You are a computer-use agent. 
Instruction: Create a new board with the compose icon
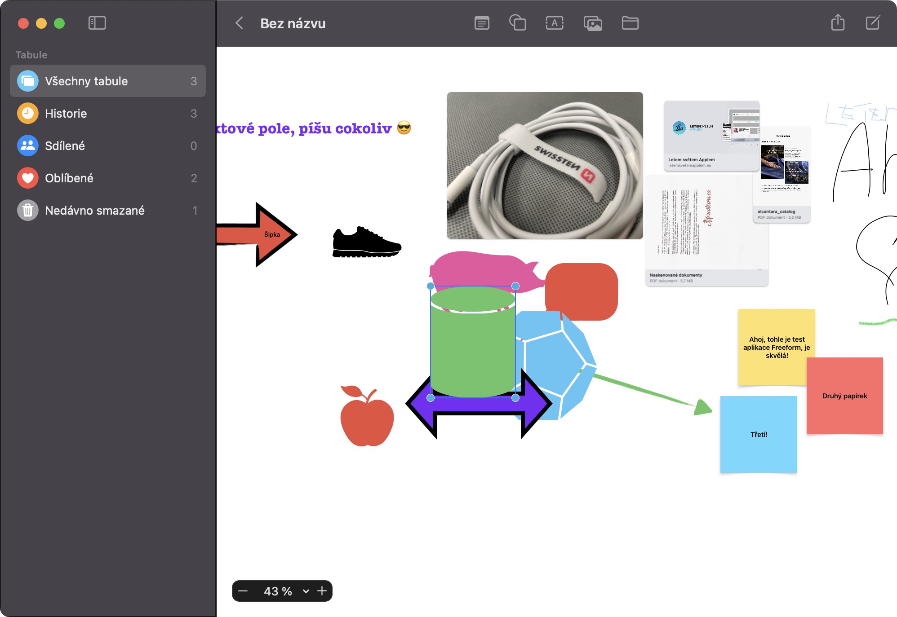(873, 22)
